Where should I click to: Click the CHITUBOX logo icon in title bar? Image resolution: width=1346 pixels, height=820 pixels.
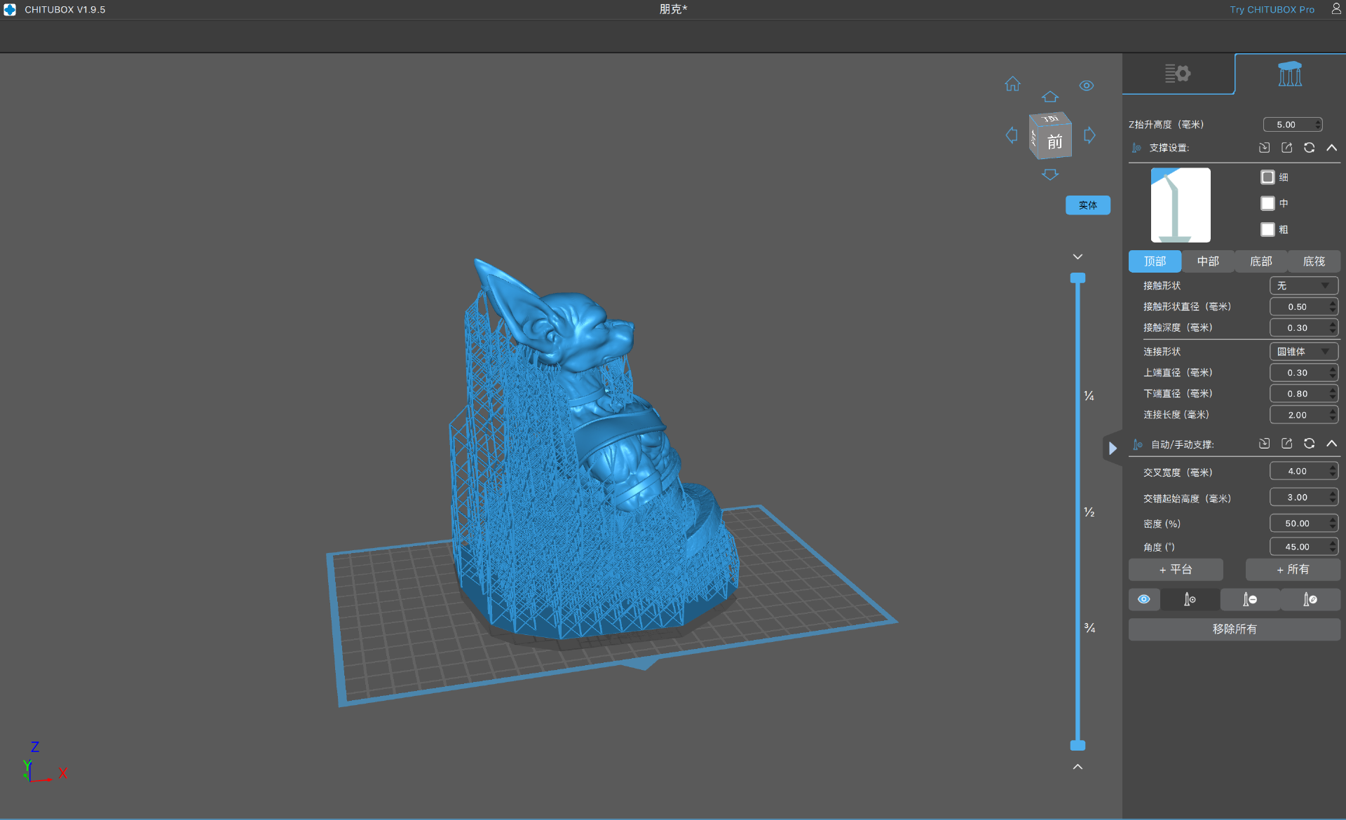coord(10,10)
